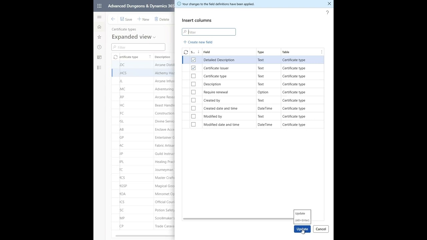This screenshot has width=427, height=240.
Task: Check the Modified date and time checkbox
Action: coord(193,124)
